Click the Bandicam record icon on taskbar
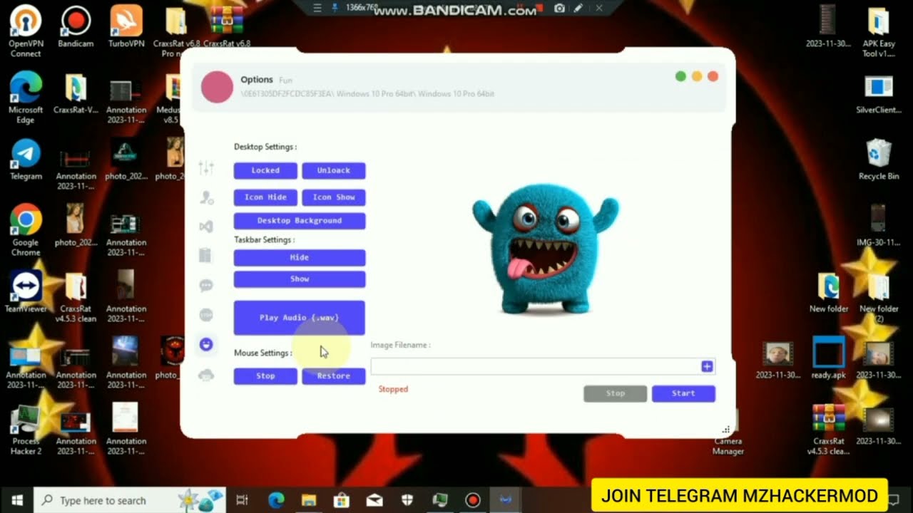This screenshot has height=513, width=913. 472,500
